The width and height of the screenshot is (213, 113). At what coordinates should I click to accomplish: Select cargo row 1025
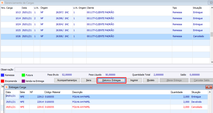(105, 30)
